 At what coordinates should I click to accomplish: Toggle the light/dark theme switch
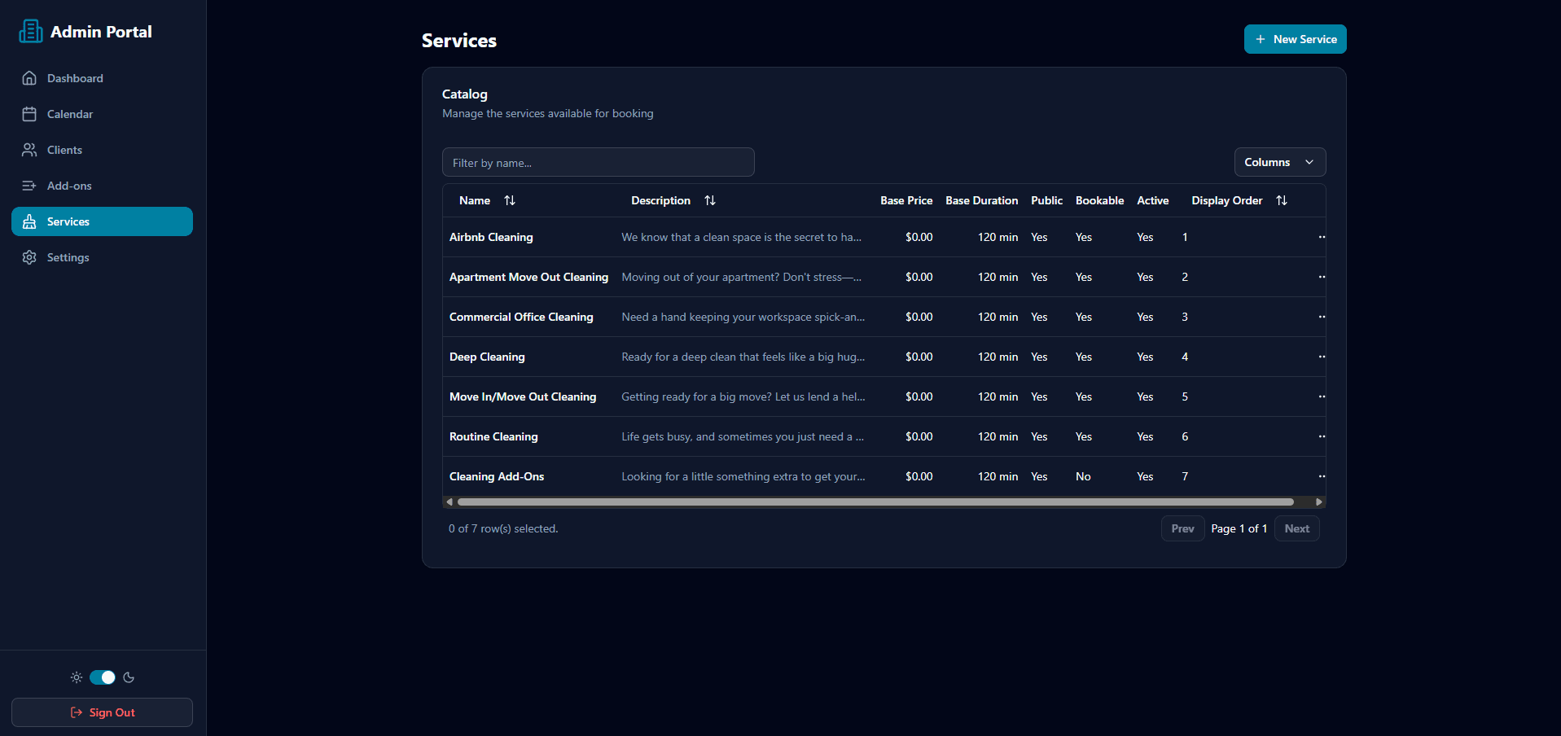pyautogui.click(x=102, y=677)
